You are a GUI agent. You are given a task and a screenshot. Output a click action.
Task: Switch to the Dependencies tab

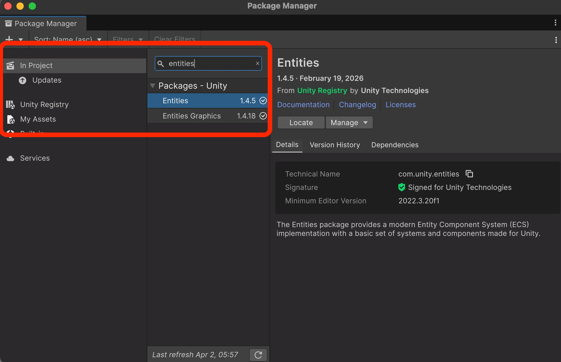[395, 145]
